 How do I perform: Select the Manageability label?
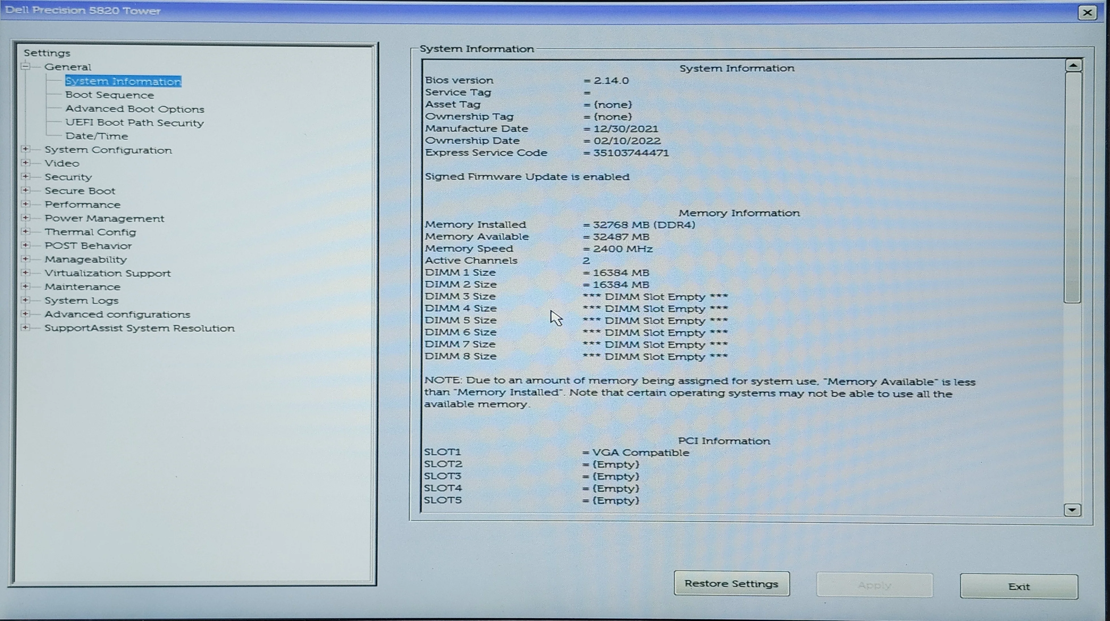tap(86, 259)
